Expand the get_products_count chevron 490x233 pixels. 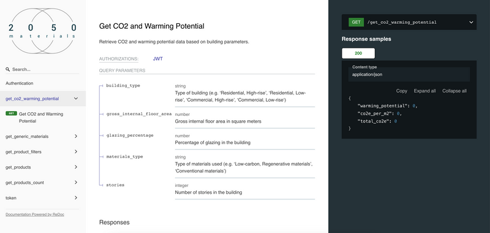point(75,182)
